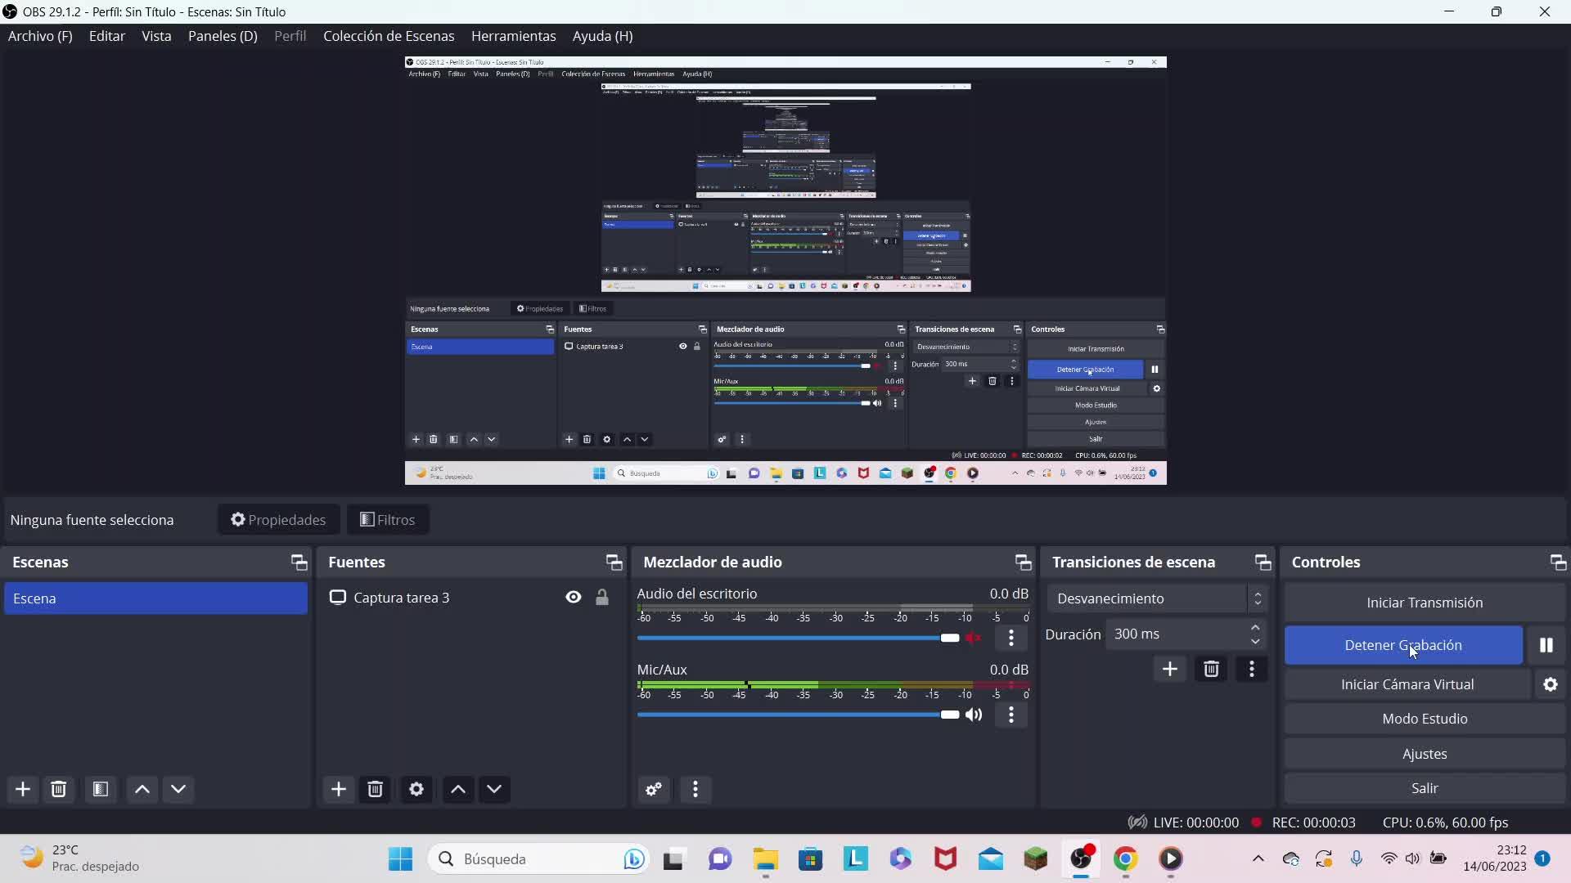Increase Duración value with up arrow
1571x883 pixels.
click(x=1254, y=627)
